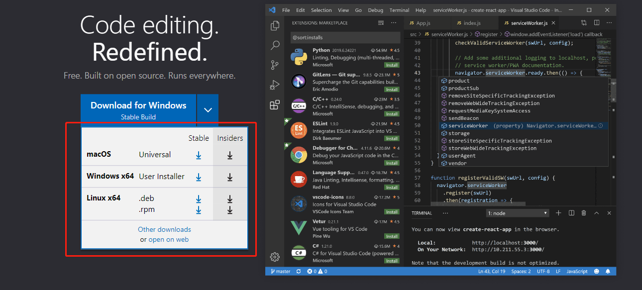This screenshot has height=290, width=642.
Task: Expand the download options chevron beside Download for Windows
Action: (208, 110)
